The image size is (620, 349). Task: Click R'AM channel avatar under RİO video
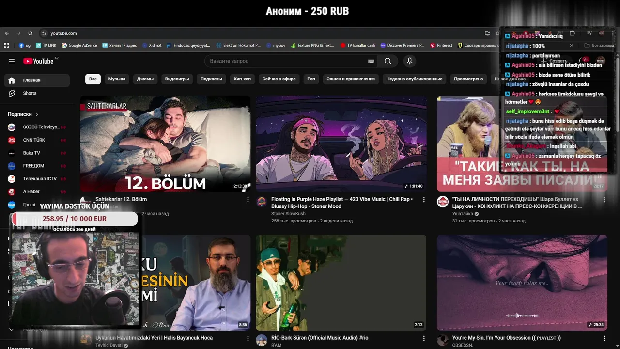262,340
